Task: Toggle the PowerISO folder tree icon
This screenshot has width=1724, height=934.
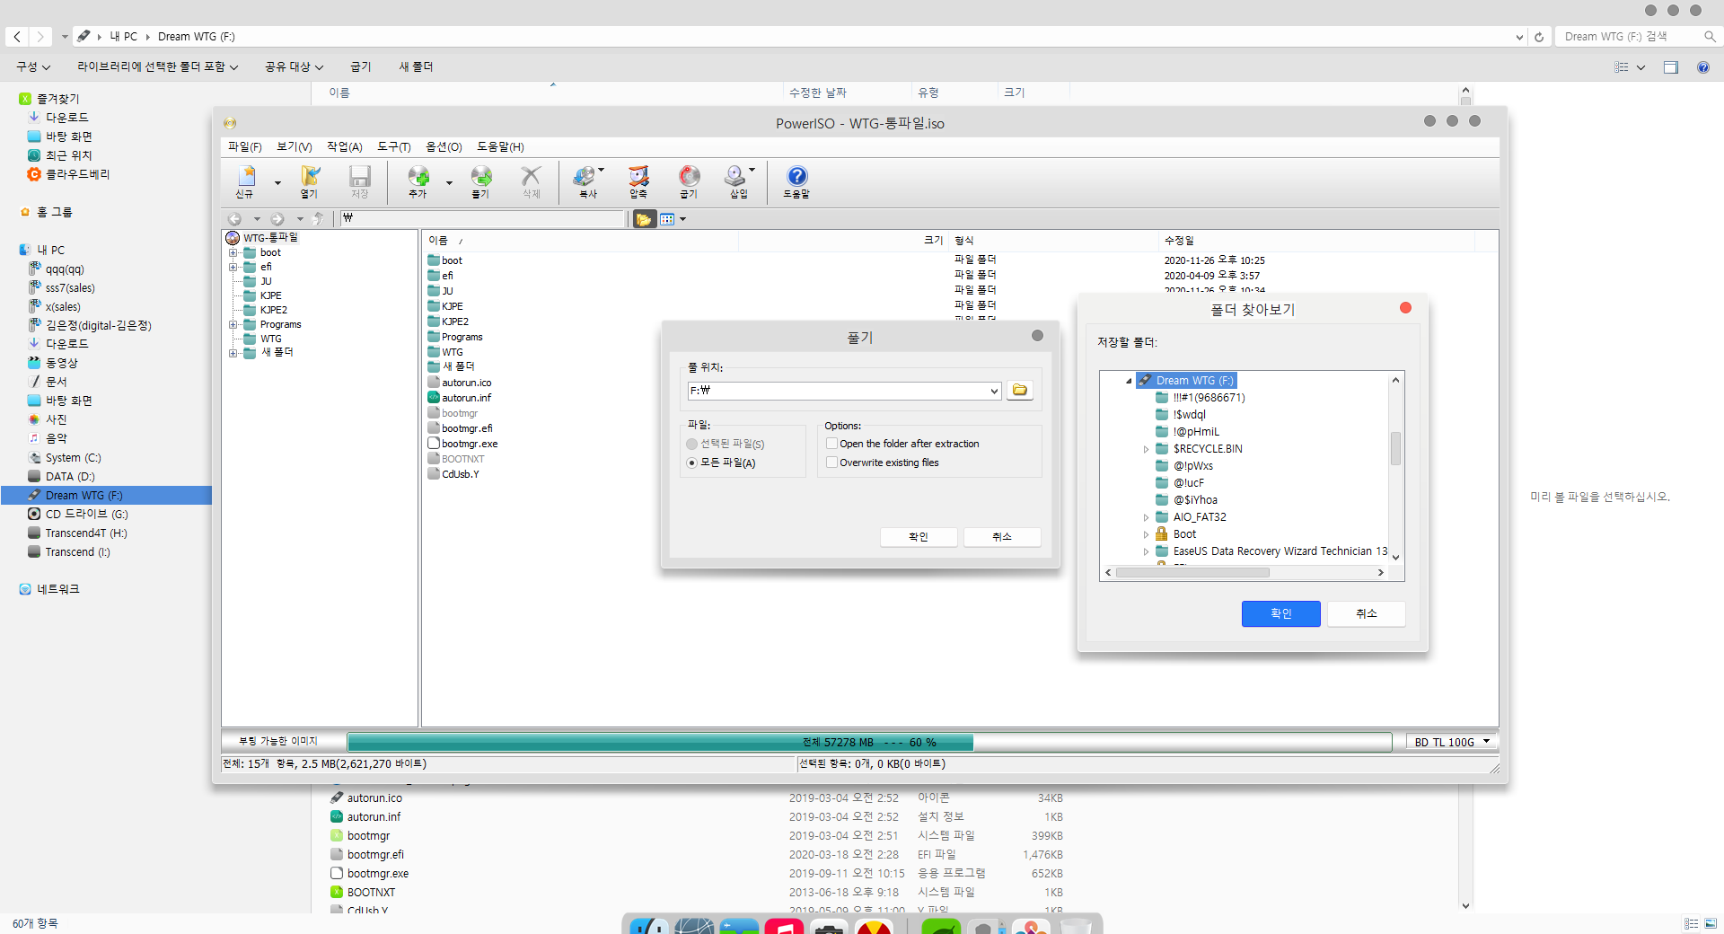Action: point(645,219)
